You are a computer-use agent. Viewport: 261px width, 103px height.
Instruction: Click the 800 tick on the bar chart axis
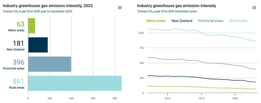point(115,98)
